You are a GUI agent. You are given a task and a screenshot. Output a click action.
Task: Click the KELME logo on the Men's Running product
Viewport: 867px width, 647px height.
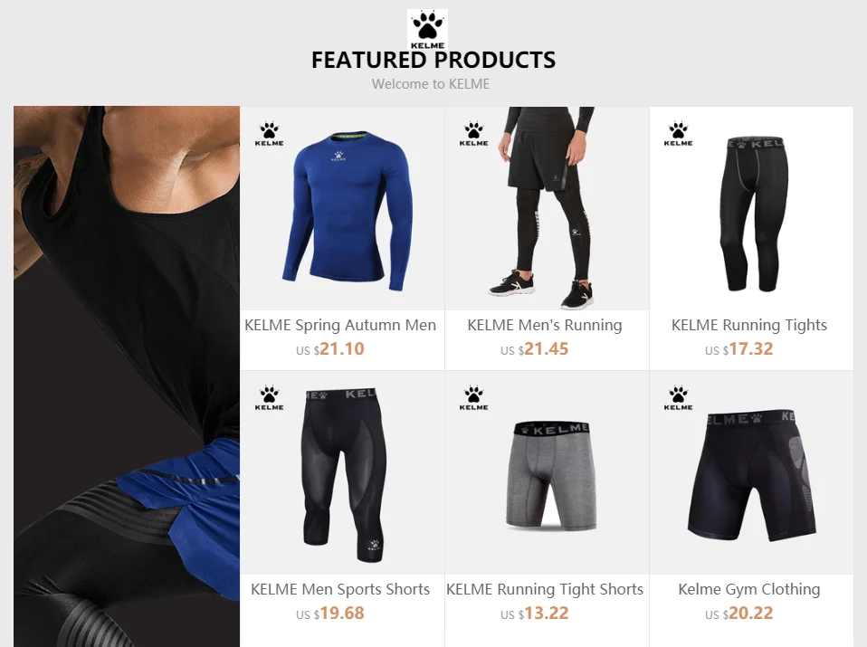474,134
